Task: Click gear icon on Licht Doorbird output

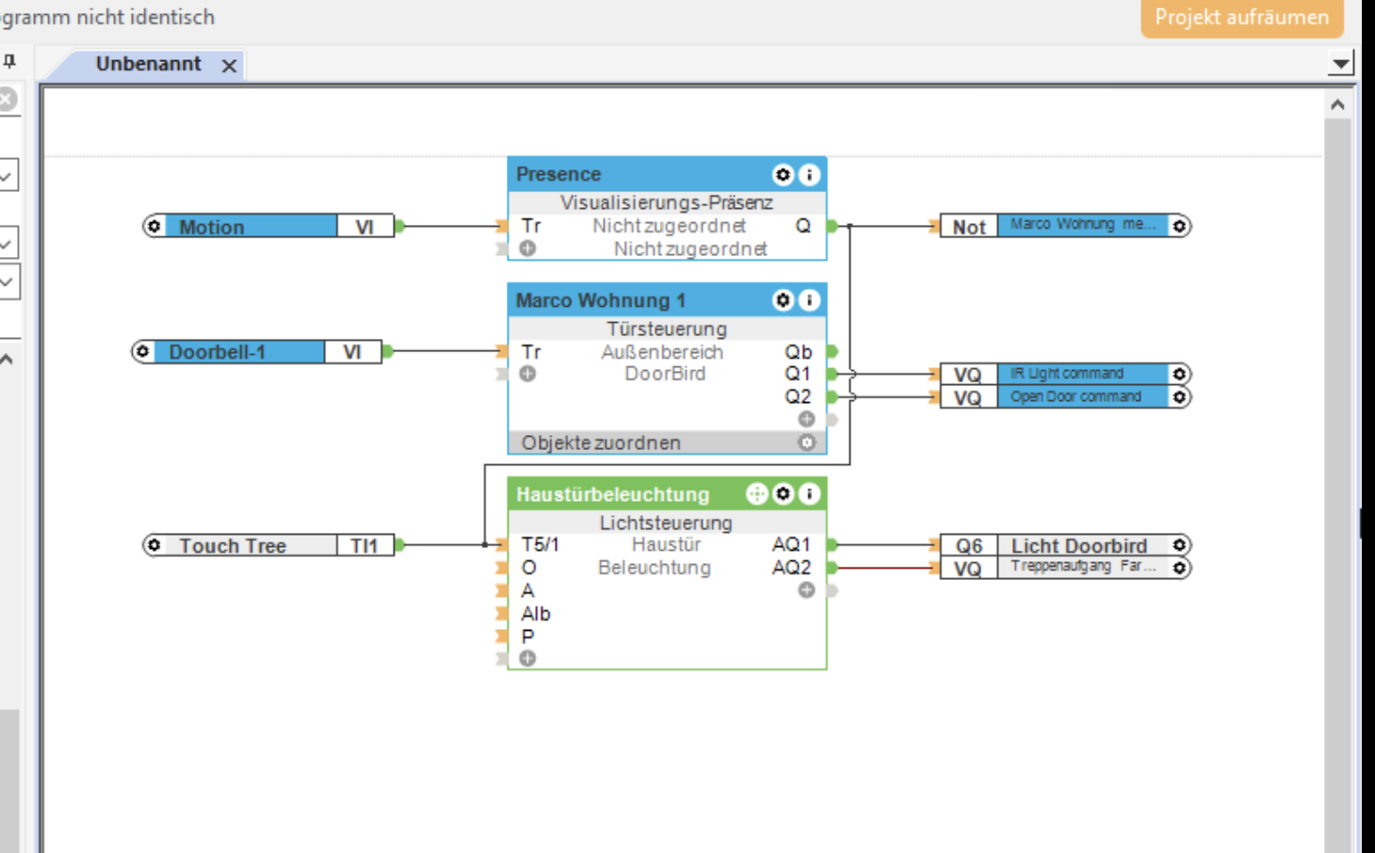Action: [1179, 545]
